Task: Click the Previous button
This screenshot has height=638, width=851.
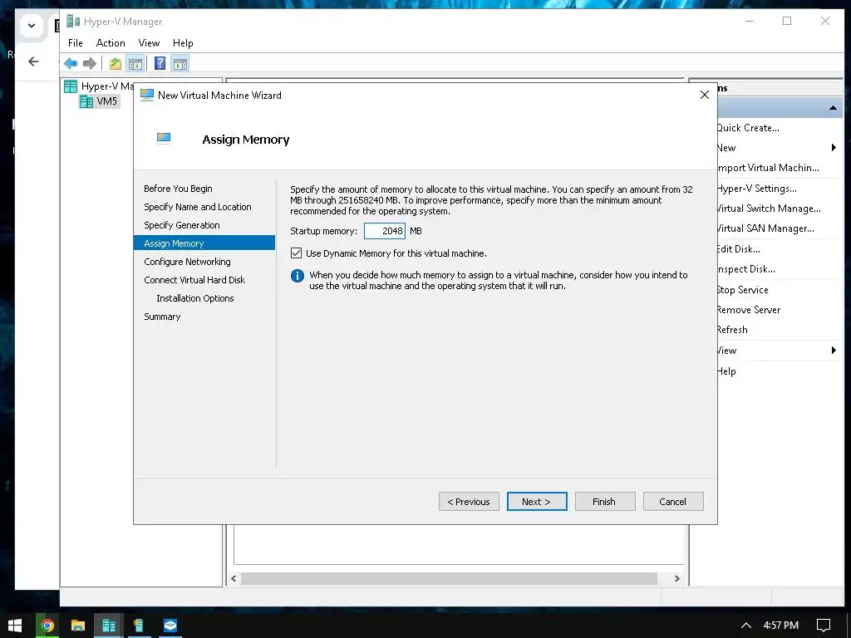Action: [469, 502]
